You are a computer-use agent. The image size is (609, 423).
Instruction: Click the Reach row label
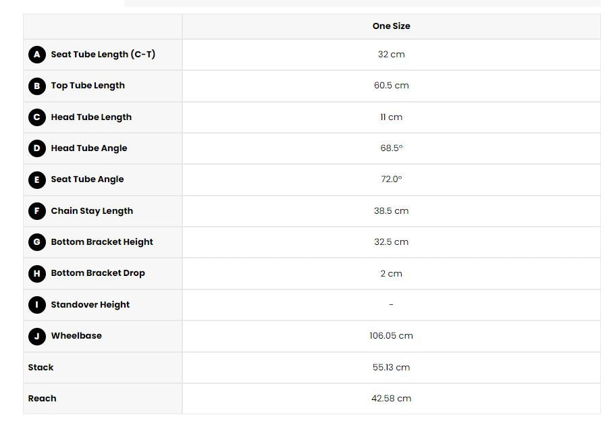(42, 399)
